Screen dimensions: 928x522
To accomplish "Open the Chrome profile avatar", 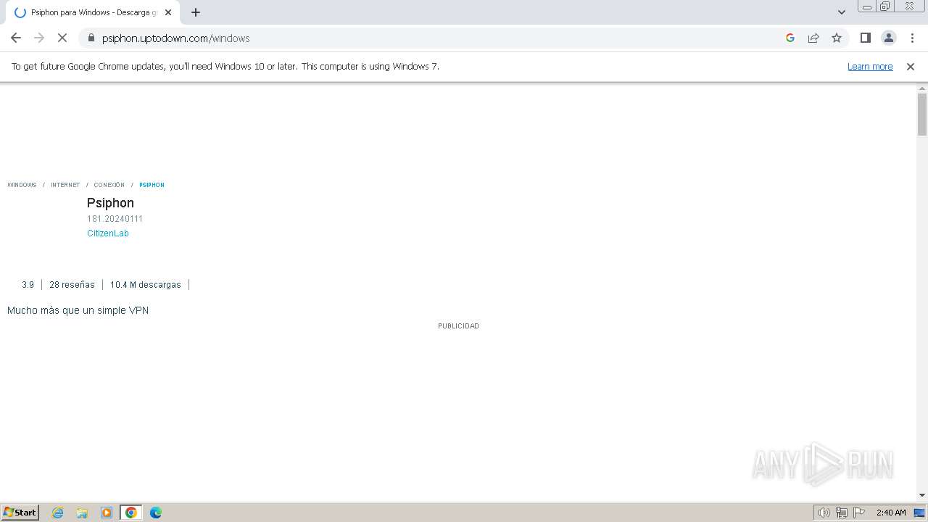I will click(889, 38).
